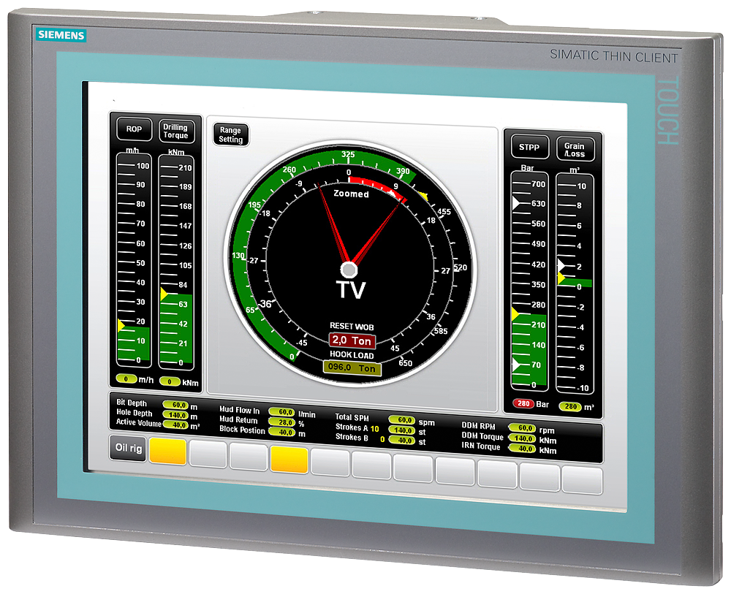Select the STPP gauge button
Screen dimensions: 731x594
529,147
